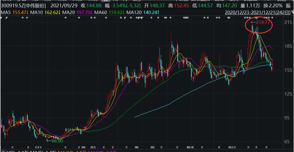Click the stock code 300919.SZ[中伟股份]
Viewport: 294px width, 152px height.
point(23,6)
